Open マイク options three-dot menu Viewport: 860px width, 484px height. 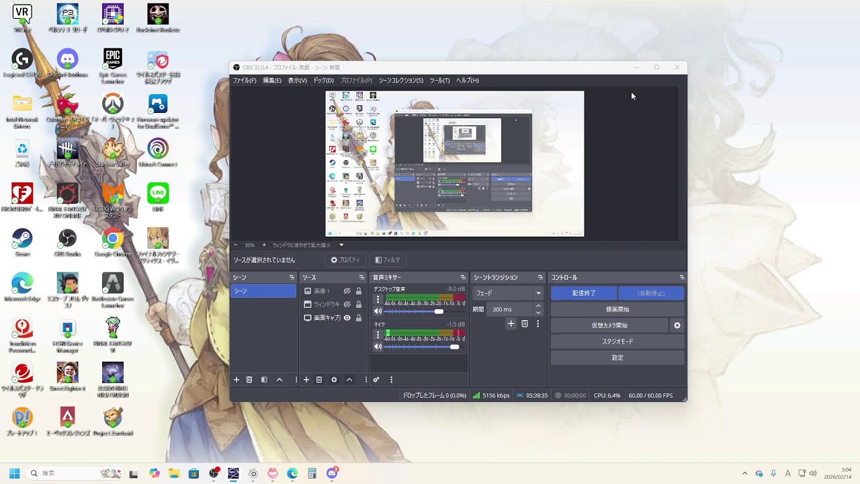[378, 335]
